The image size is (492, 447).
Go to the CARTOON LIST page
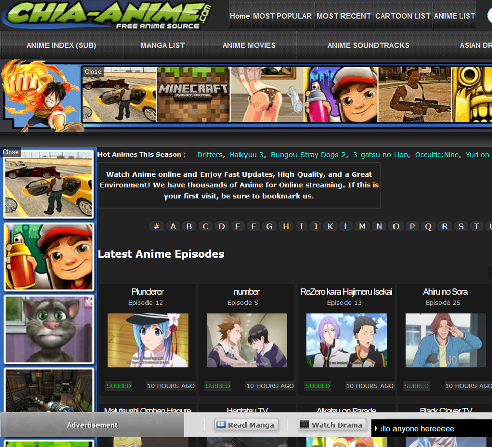pos(403,16)
